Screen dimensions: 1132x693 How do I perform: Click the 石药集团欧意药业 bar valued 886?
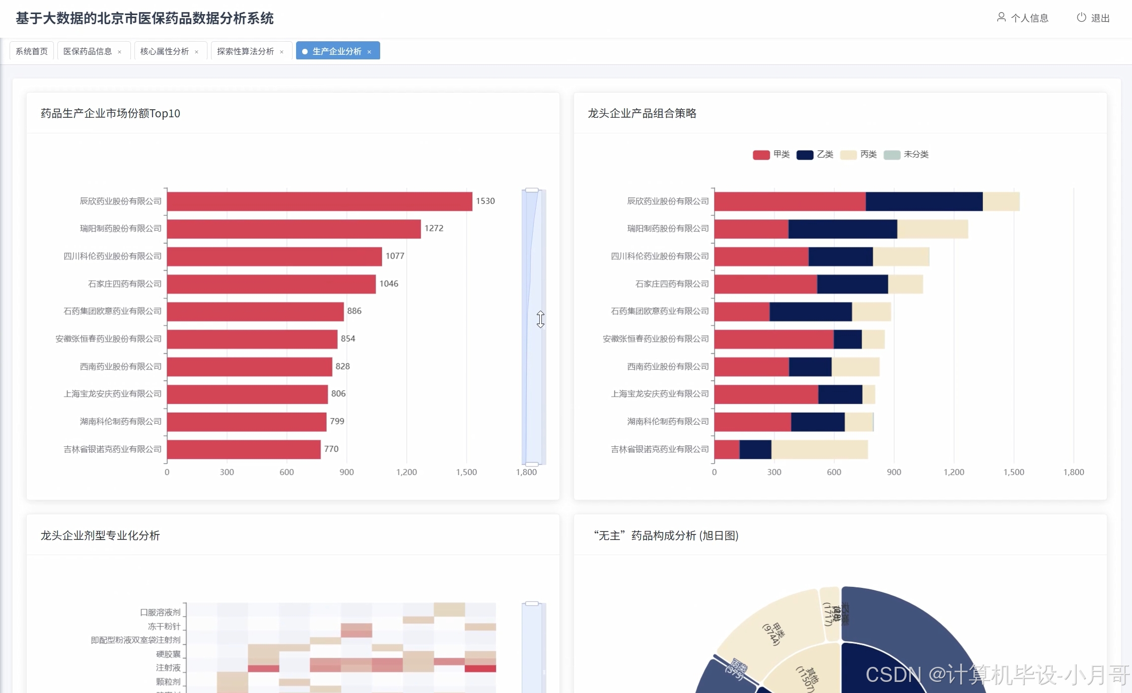[x=255, y=312]
